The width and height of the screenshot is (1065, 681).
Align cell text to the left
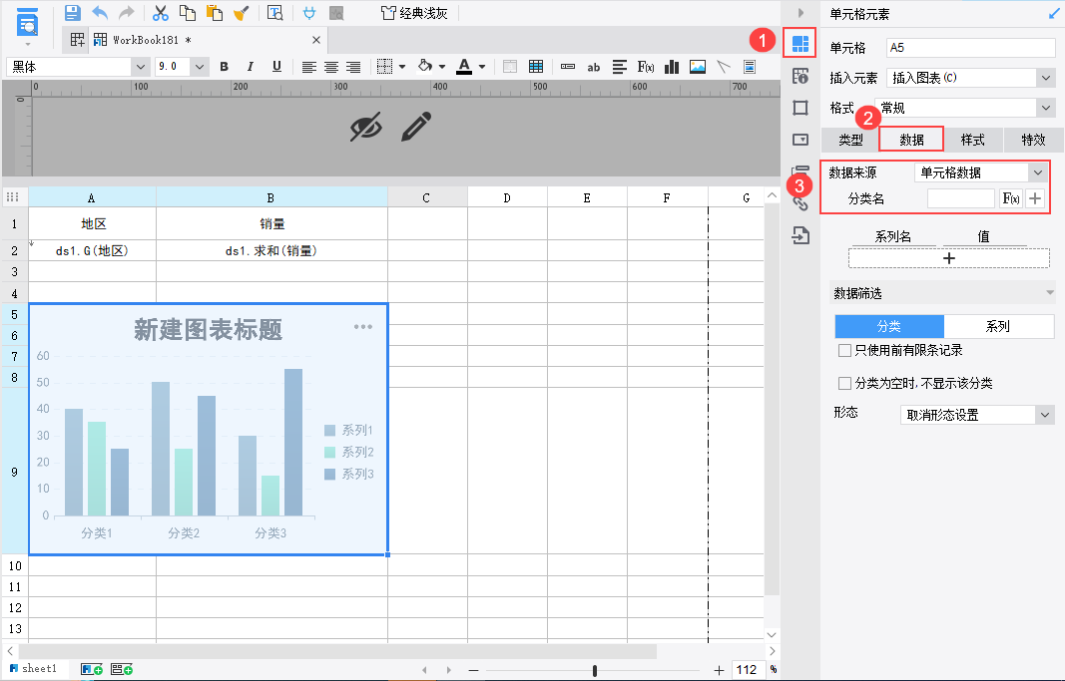point(309,67)
